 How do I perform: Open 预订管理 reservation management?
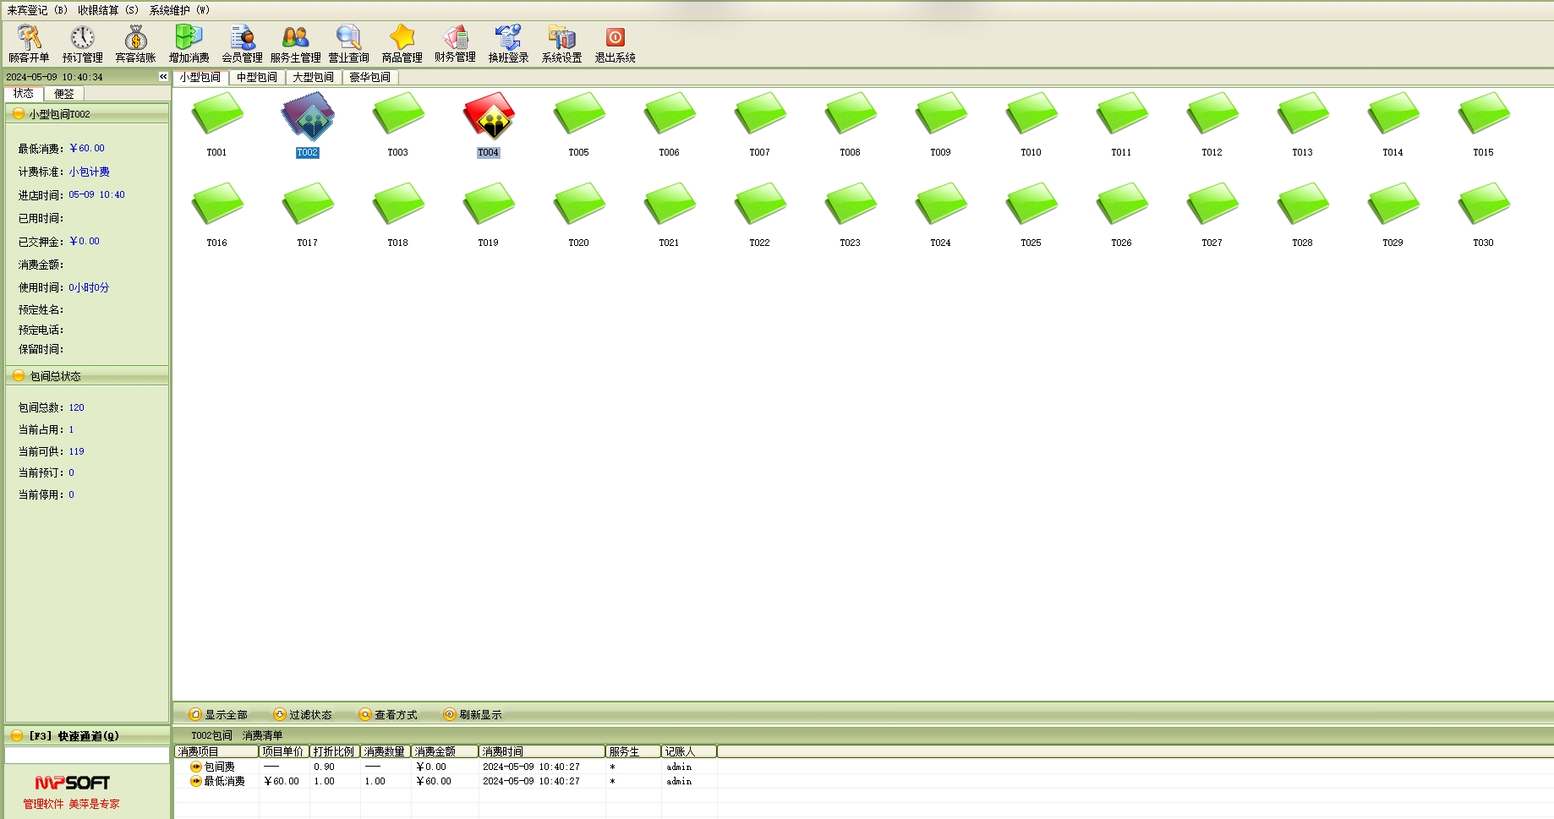tap(82, 44)
